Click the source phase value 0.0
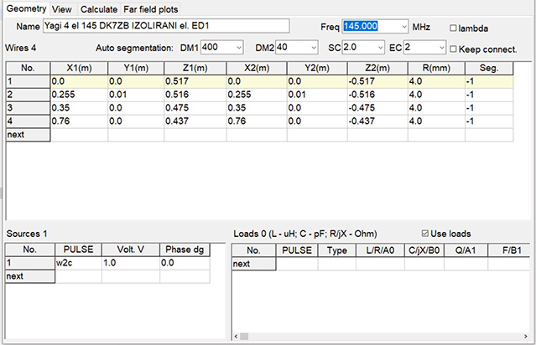 185,263
